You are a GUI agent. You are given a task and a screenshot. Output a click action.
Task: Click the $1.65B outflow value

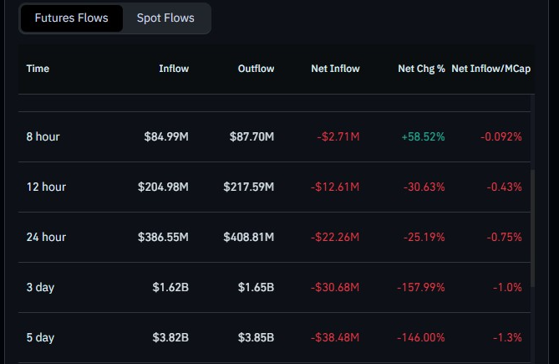(256, 288)
